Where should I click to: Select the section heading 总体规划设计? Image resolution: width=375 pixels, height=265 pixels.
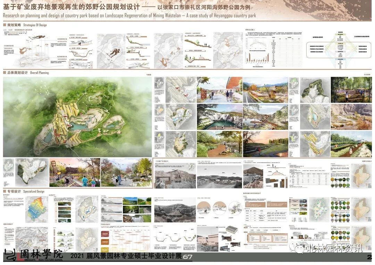[17, 72]
